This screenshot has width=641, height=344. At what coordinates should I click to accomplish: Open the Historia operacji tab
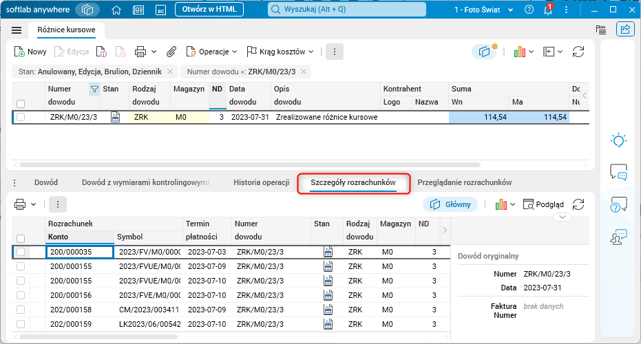click(x=262, y=182)
